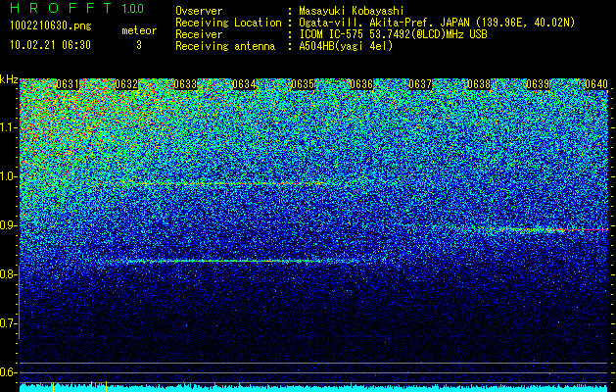Screen dimensions: 616x392
Task: Click the first yellow meteor tick in bottom strip
Action: [x=53, y=386]
